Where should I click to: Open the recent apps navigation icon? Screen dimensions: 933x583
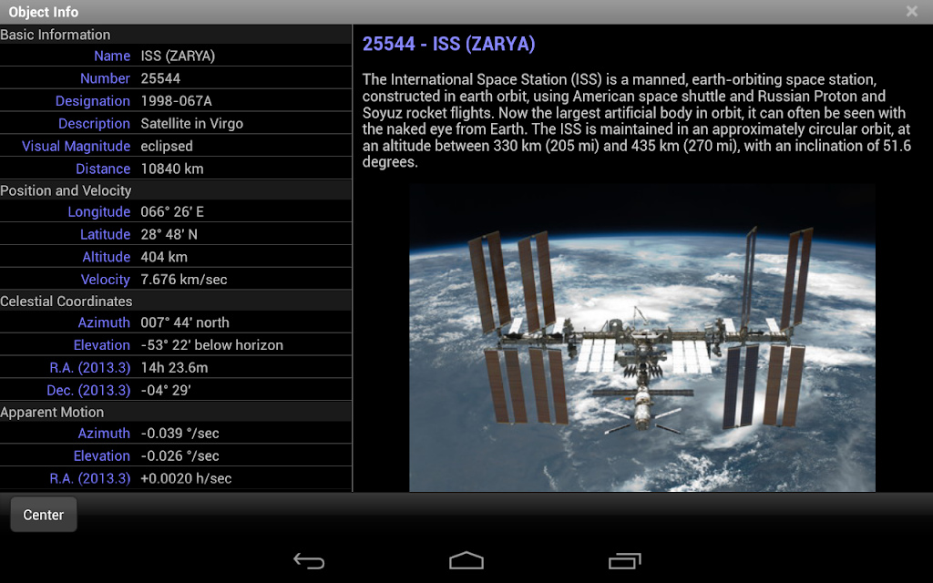624,561
